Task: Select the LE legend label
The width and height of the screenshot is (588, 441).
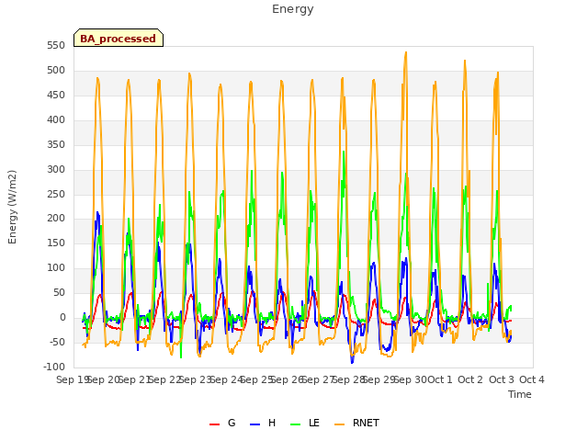Action: (x=314, y=423)
